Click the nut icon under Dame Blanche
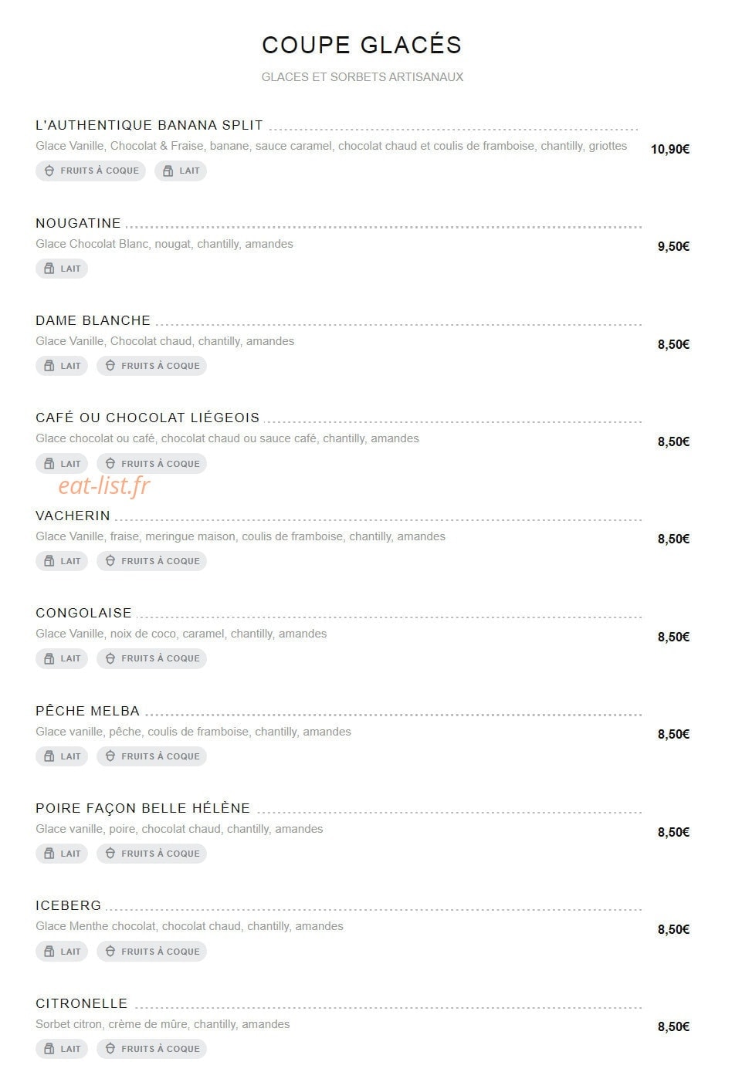The image size is (742, 1089). click(110, 366)
